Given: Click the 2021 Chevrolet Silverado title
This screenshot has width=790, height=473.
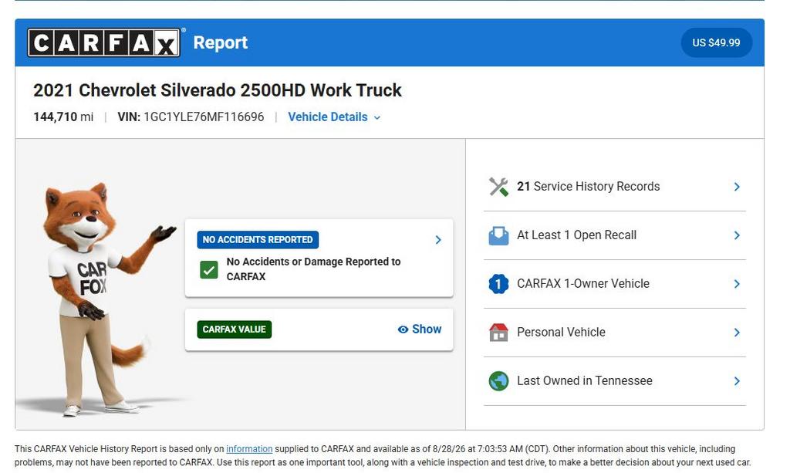Looking at the screenshot, I should click(217, 90).
